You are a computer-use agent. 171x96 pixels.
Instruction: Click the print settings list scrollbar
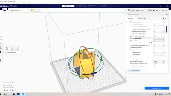pyautogui.click(x=166, y=29)
